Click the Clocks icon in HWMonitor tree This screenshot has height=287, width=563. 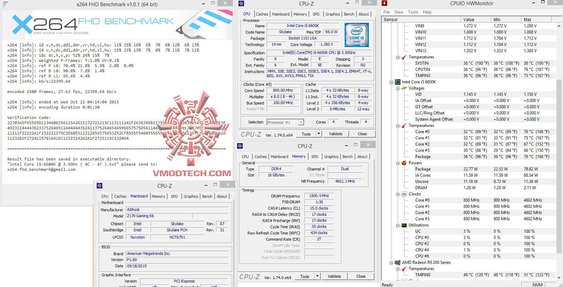pyautogui.click(x=404, y=194)
